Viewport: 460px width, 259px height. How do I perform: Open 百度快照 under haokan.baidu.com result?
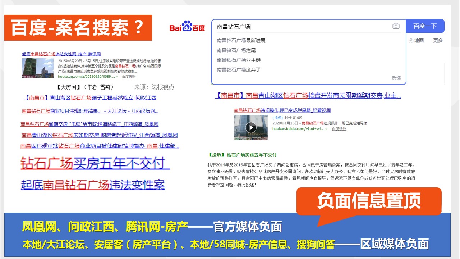click(x=339, y=129)
